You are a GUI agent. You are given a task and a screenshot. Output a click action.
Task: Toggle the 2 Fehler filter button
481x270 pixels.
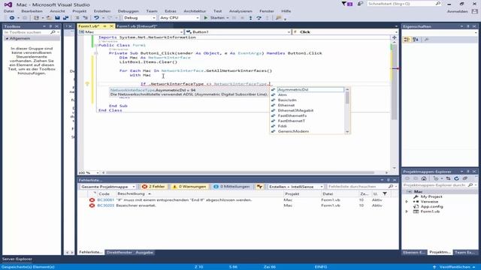pyautogui.click(x=153, y=187)
